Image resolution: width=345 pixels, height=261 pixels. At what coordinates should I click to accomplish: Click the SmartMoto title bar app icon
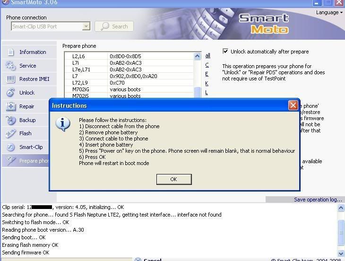tap(5, 2)
